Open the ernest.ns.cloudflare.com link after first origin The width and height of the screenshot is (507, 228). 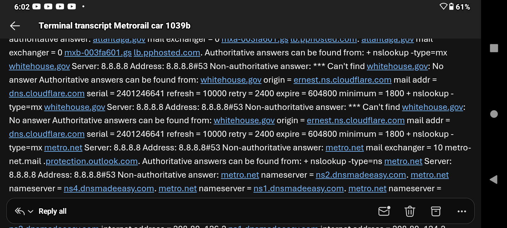342,80
